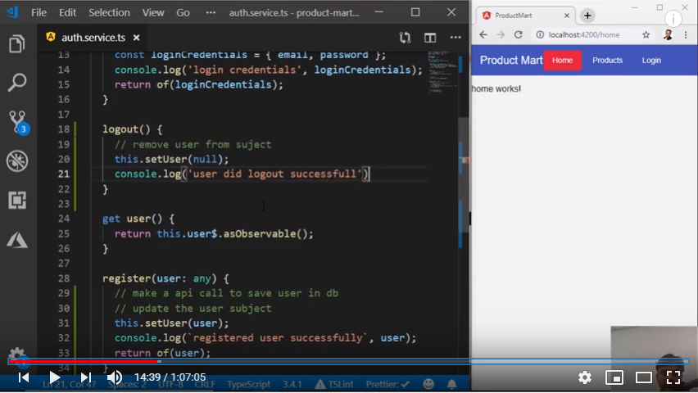
Task: Open Source Control with 3 changes
Action: [x=17, y=122]
